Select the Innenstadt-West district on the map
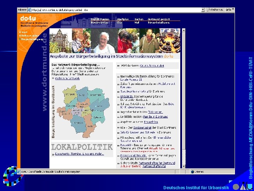This screenshot has height=191, width=254. [76, 111]
